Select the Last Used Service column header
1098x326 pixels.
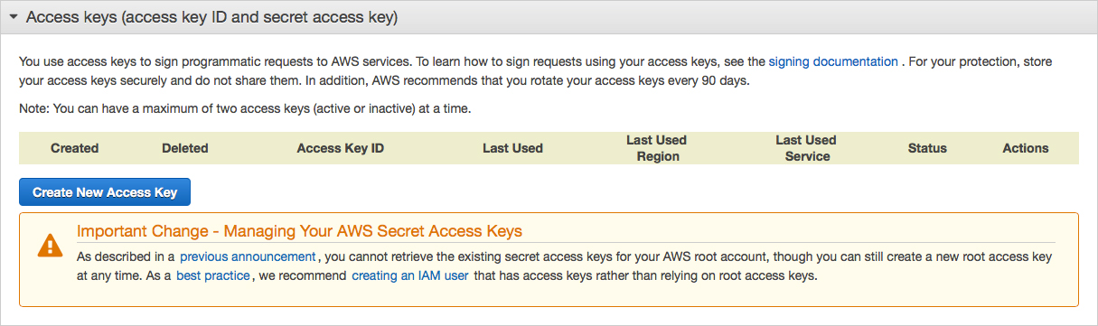806,148
